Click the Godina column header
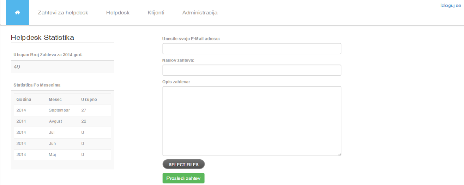The height and width of the screenshot is (185, 464). coord(24,99)
